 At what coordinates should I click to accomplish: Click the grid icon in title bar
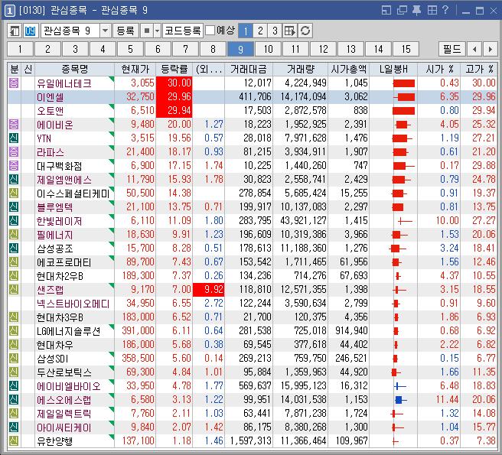(432, 11)
